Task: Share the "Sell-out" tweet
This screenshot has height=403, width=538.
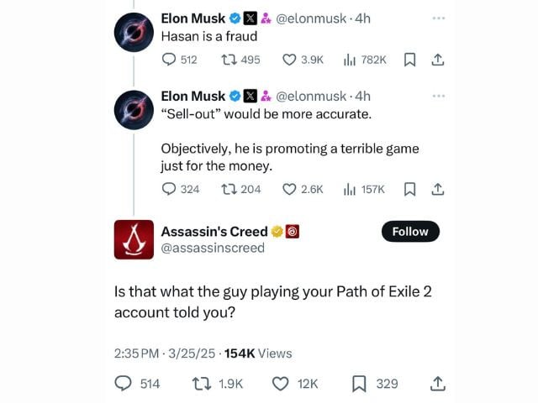Action: pos(436,189)
